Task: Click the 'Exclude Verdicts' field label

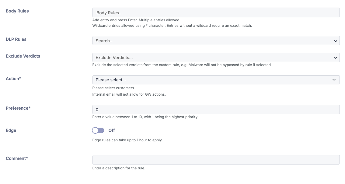Action: click(23, 56)
